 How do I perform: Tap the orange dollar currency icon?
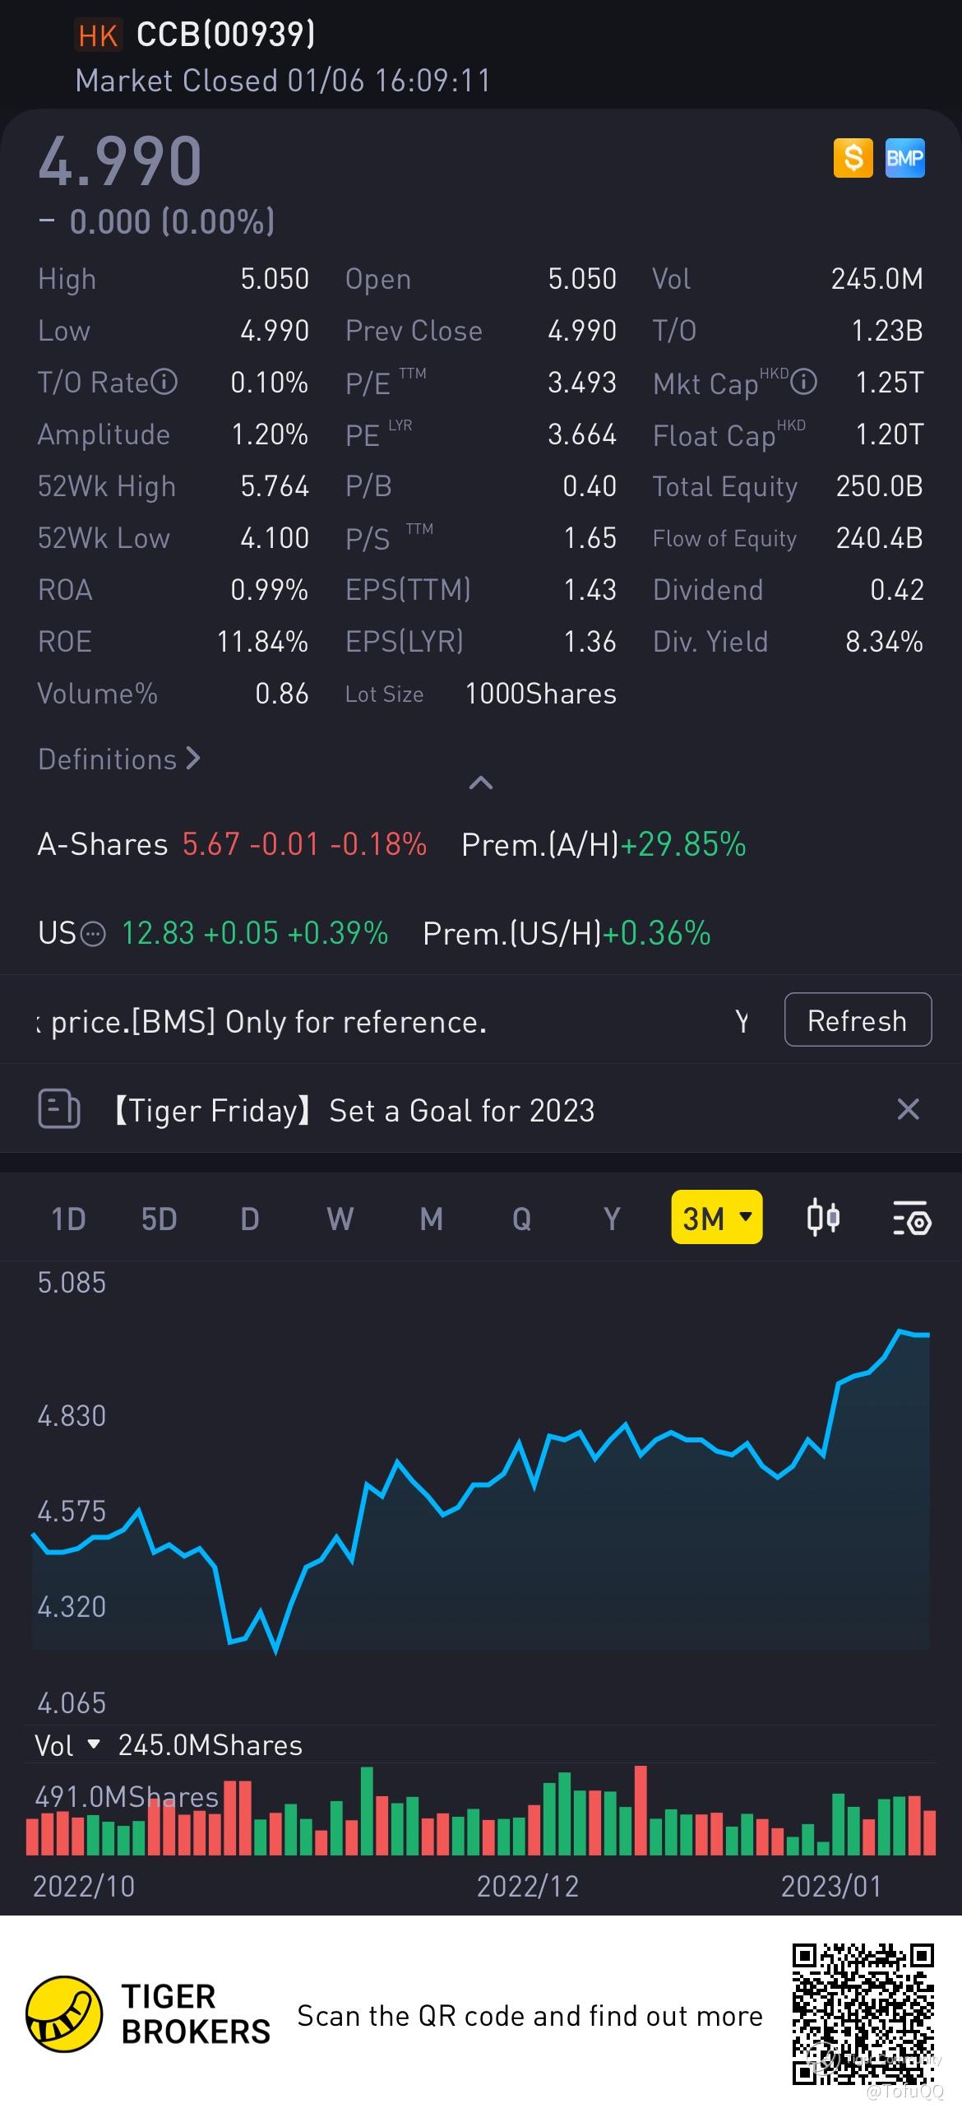(853, 157)
